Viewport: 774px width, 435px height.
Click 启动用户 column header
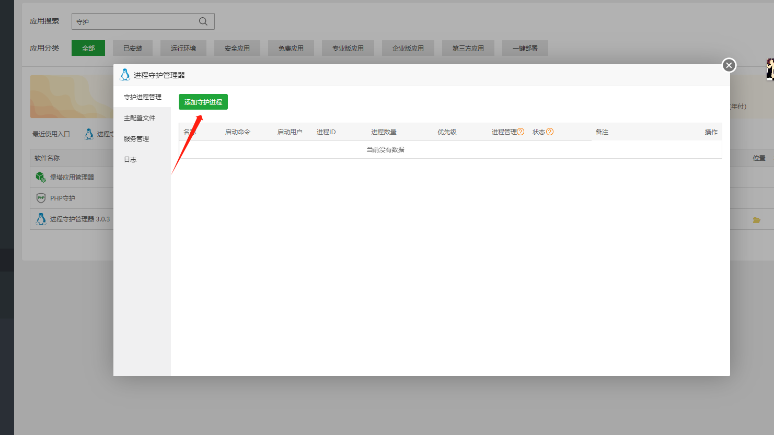pyautogui.click(x=290, y=132)
